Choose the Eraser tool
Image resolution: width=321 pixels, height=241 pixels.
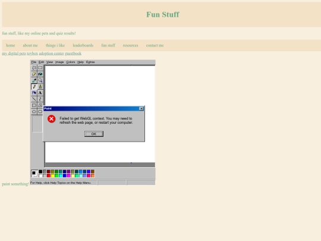coord(34,74)
